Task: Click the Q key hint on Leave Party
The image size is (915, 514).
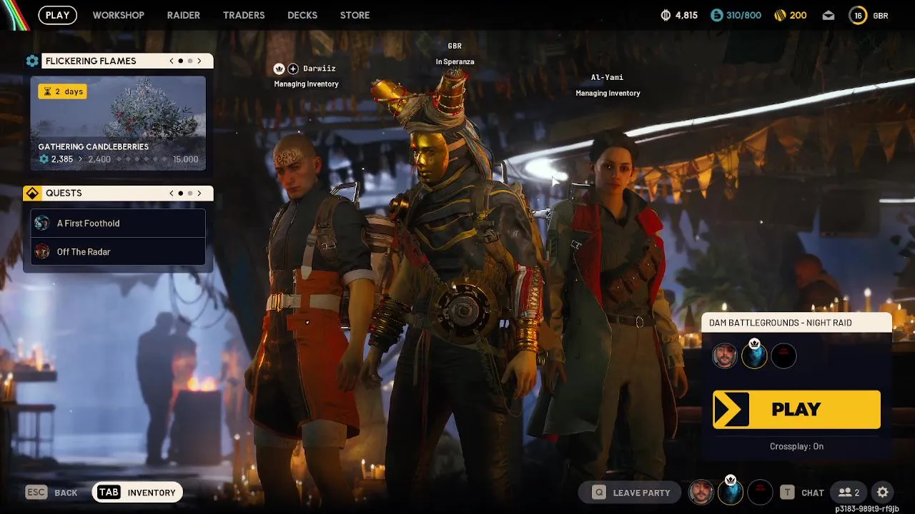Action: [x=599, y=493]
